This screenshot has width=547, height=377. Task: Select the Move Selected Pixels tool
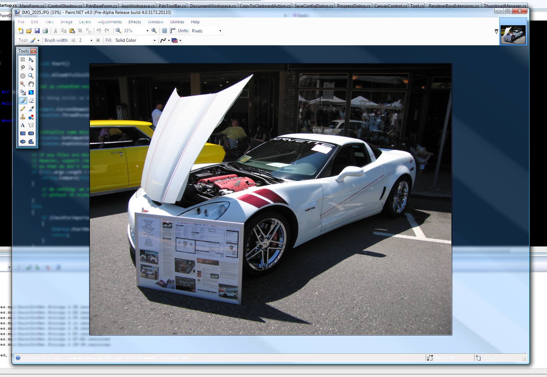pos(31,60)
